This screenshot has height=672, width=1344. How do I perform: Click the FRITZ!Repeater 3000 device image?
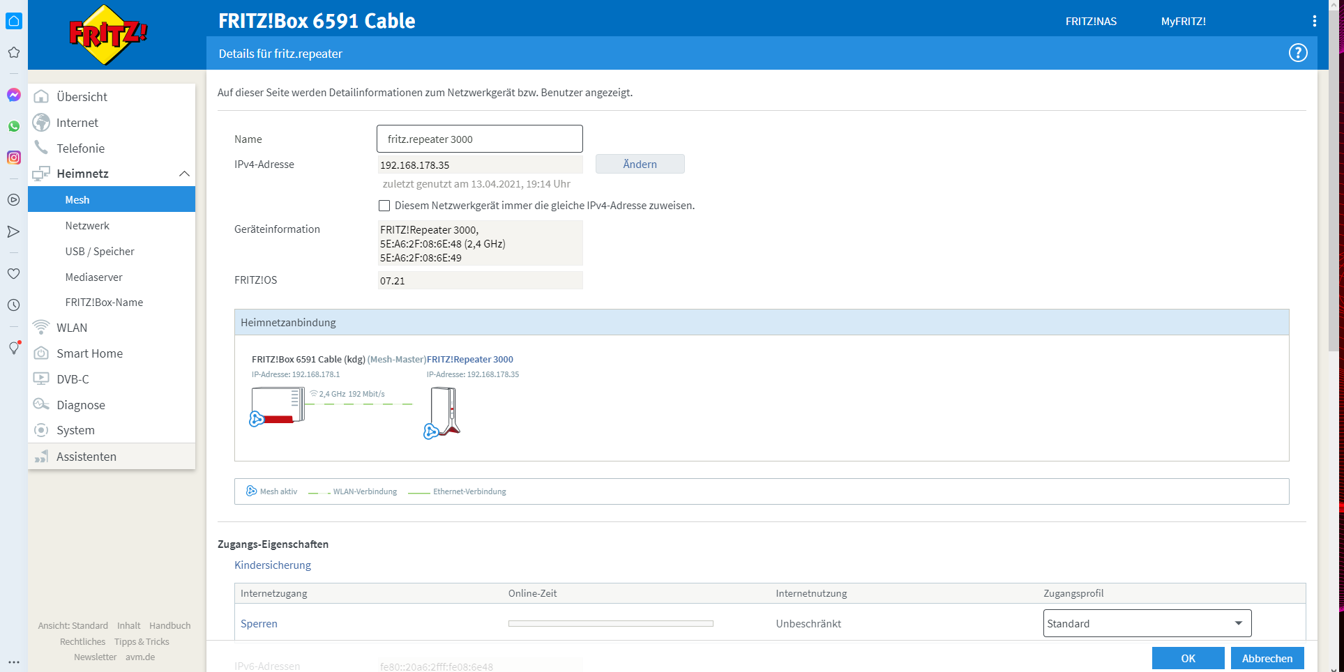pos(442,413)
